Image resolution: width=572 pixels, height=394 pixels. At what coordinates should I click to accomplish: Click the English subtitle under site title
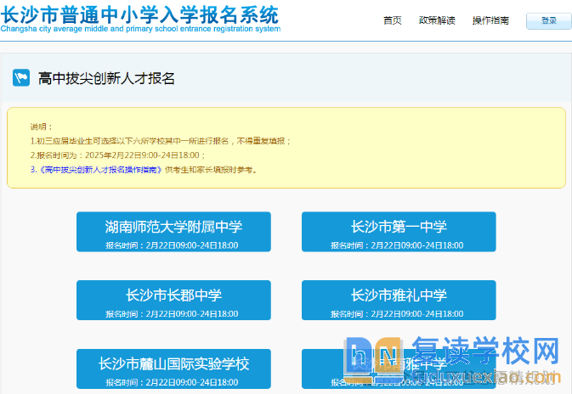click(x=140, y=29)
